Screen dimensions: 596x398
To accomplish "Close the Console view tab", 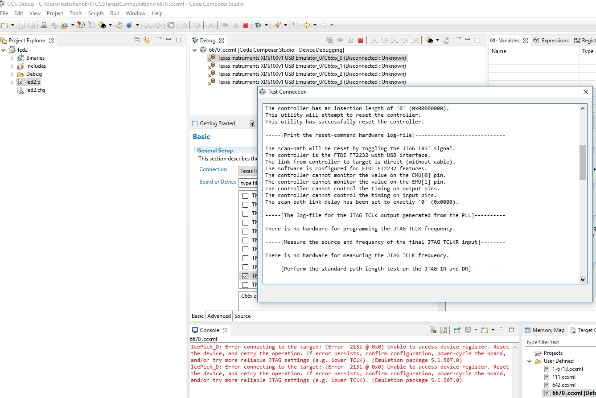I will pyautogui.click(x=225, y=330).
